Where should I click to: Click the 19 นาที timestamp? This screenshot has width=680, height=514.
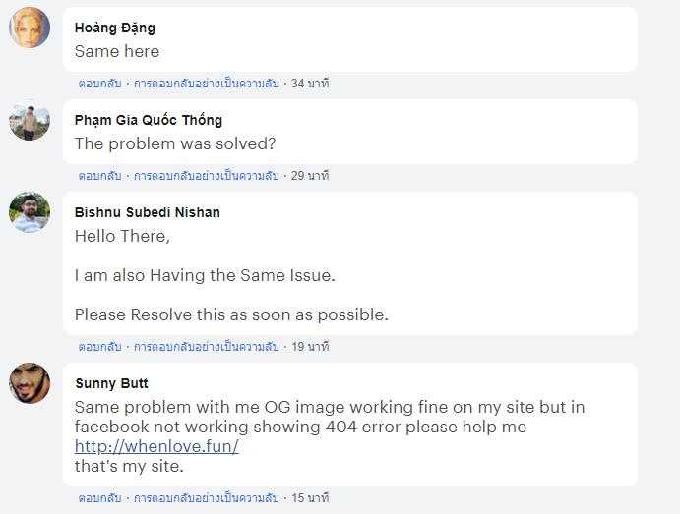[x=310, y=347]
